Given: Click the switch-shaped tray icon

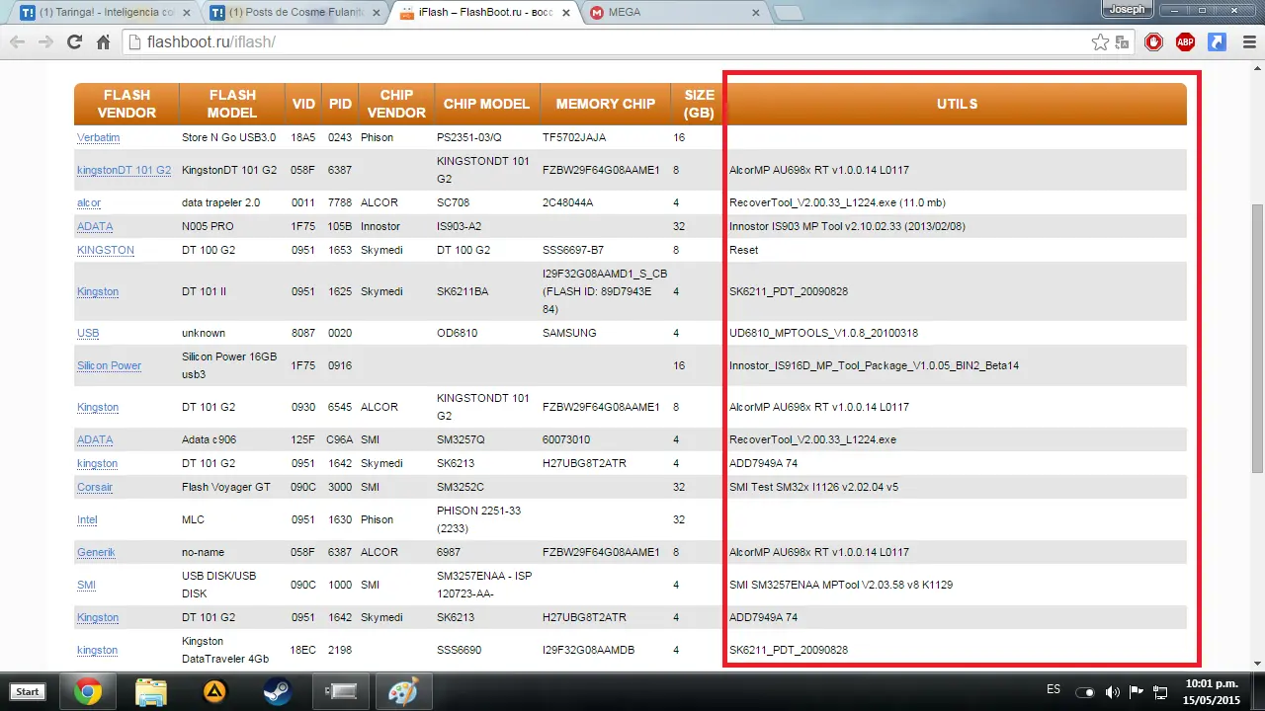Looking at the screenshot, I should pos(1085,691).
